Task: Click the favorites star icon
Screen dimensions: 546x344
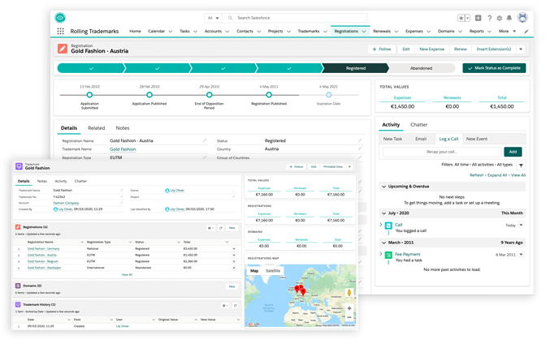Action: tap(461, 18)
